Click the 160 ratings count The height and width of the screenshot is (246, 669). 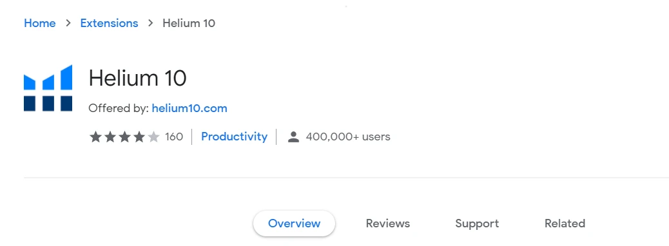click(174, 137)
